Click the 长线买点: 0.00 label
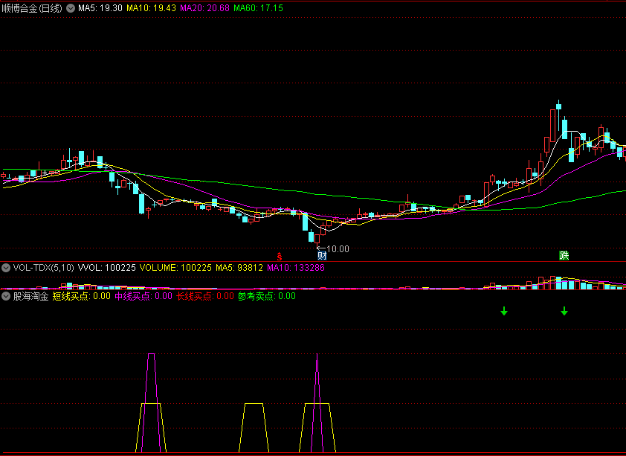This screenshot has width=626, height=456. pos(205,296)
